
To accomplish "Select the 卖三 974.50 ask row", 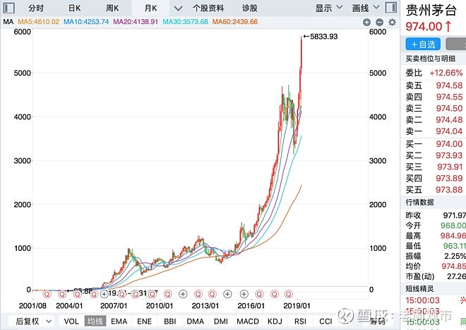I will point(434,108).
